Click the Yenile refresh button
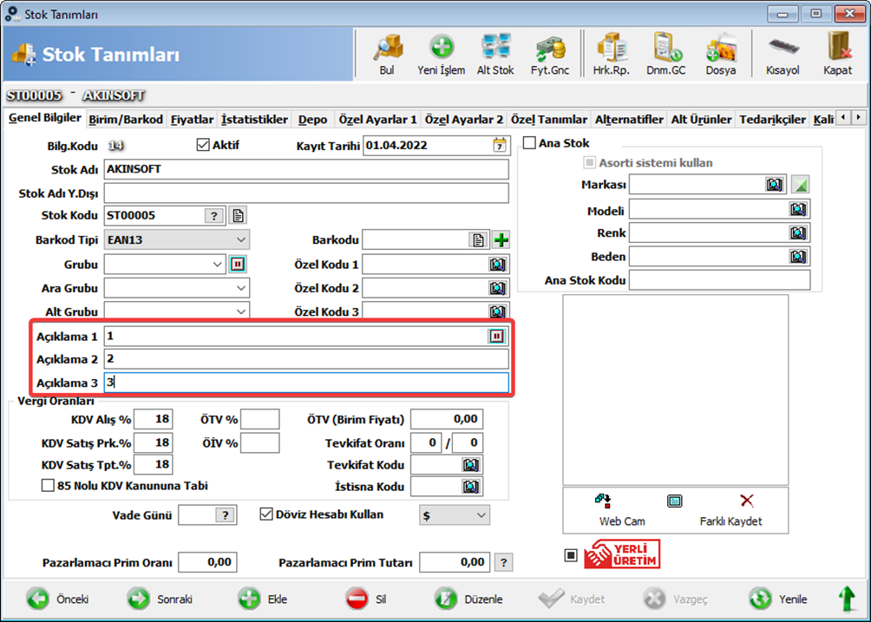This screenshot has width=871, height=622. [777, 599]
